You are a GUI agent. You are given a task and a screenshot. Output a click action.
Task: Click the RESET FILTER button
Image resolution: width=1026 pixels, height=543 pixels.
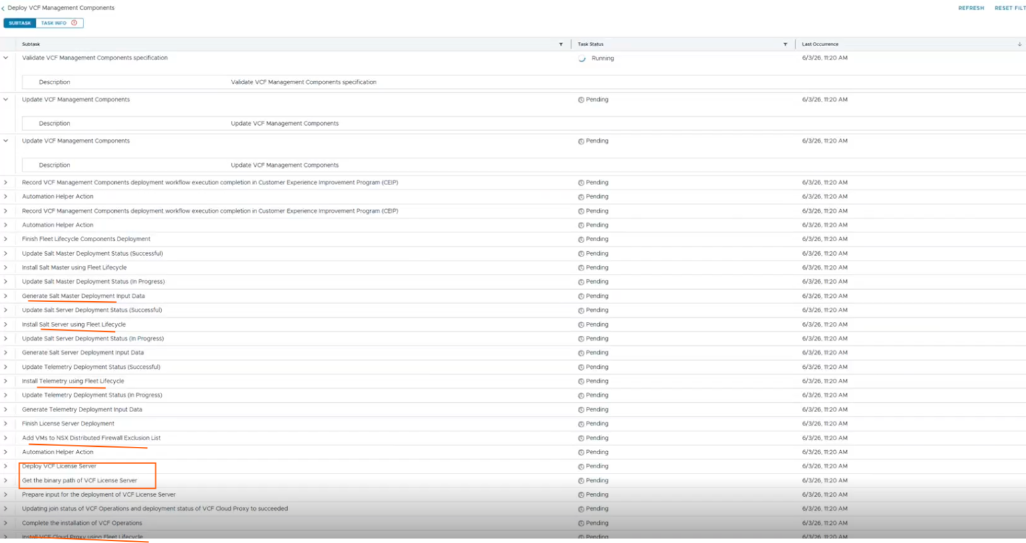pyautogui.click(x=1010, y=8)
